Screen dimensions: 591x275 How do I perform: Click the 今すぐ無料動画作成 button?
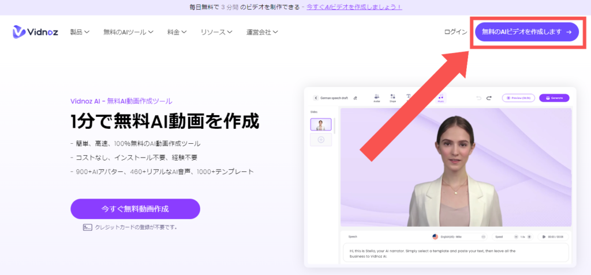135,209
